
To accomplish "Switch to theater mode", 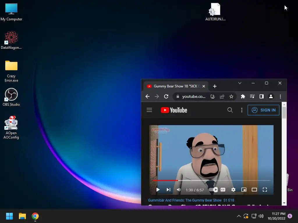I will [254, 190].
